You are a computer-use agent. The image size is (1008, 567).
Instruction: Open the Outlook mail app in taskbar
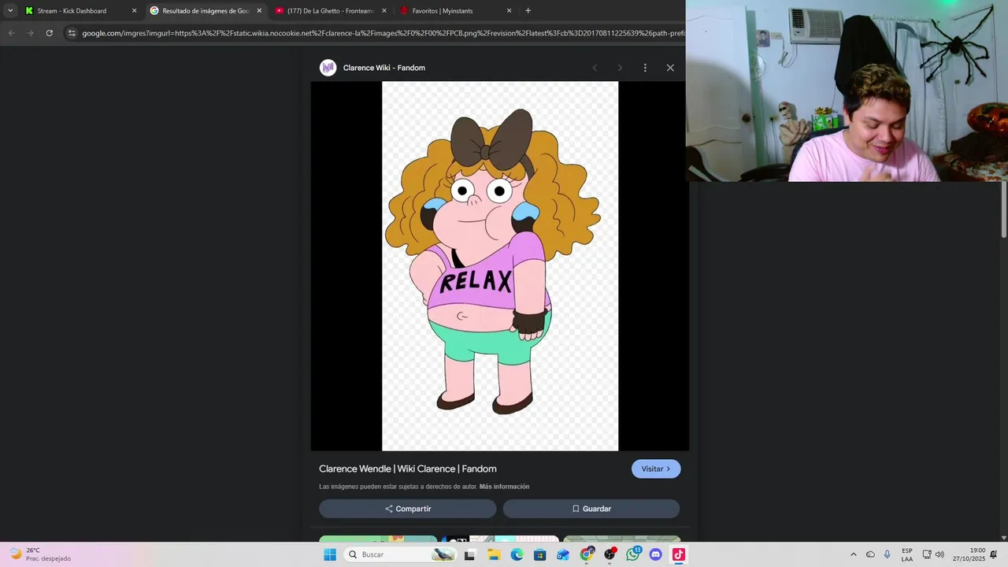[x=563, y=554]
